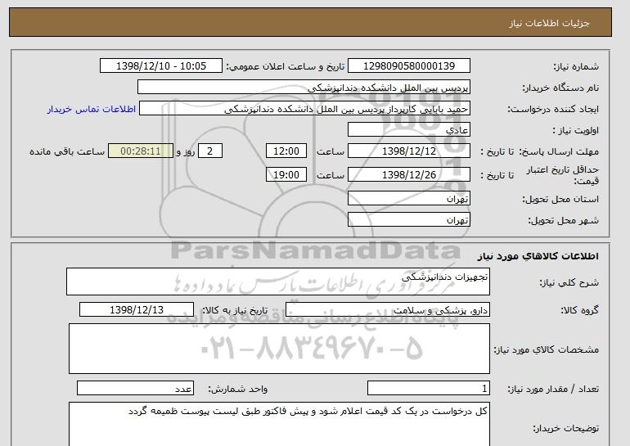Click remaining time field 00:28:11
Image resolution: width=630 pixels, height=446 pixels.
coord(141,151)
